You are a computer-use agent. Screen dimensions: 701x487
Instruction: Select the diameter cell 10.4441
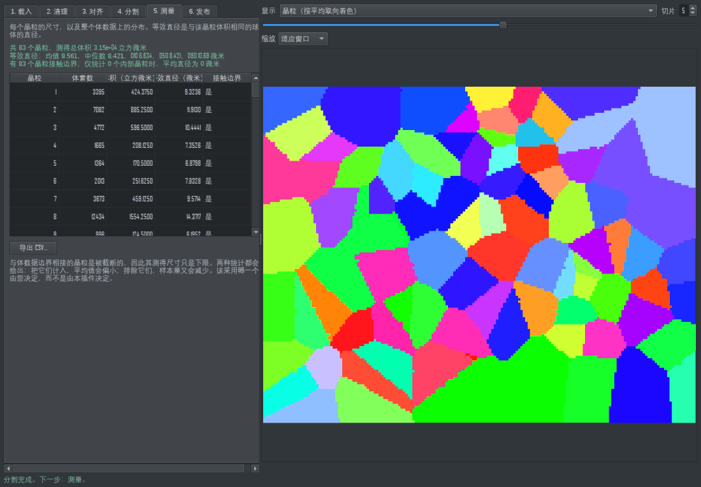179,127
